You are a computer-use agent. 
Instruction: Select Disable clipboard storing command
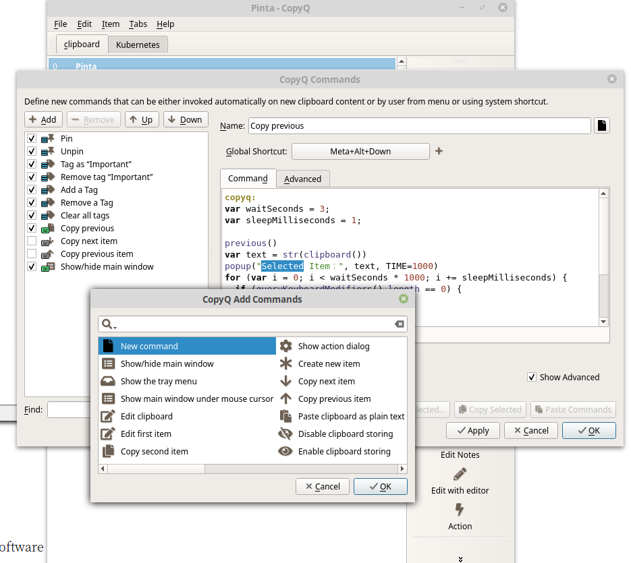point(341,434)
